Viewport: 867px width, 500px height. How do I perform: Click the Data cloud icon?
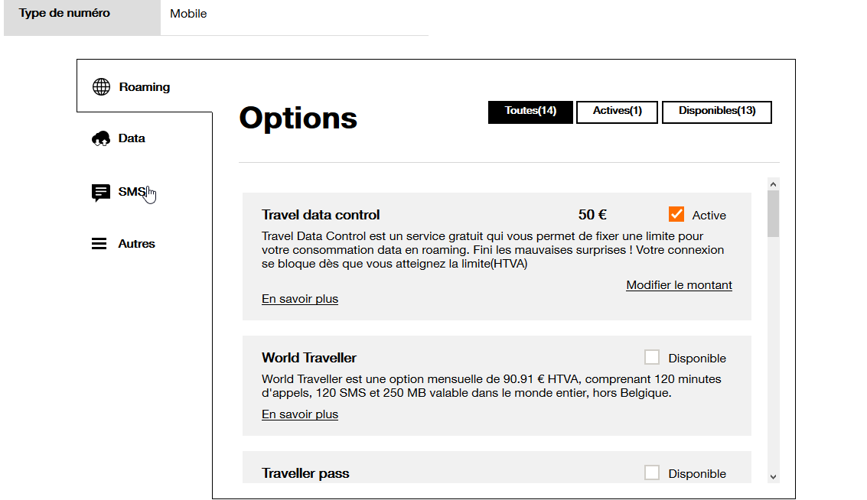click(101, 138)
